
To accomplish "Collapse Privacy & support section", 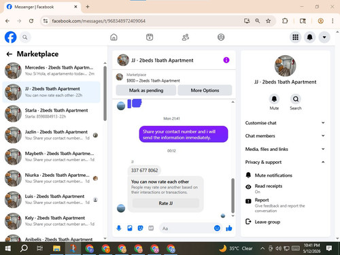I will [x=285, y=162].
